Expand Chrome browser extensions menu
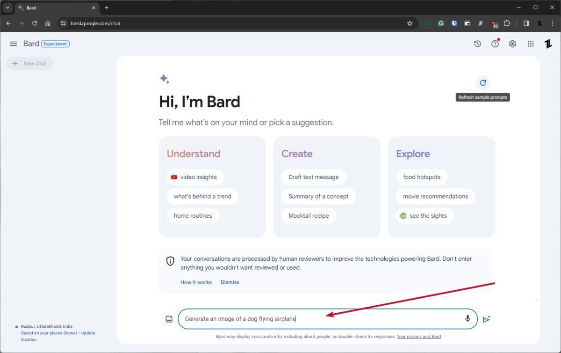 click(x=507, y=23)
